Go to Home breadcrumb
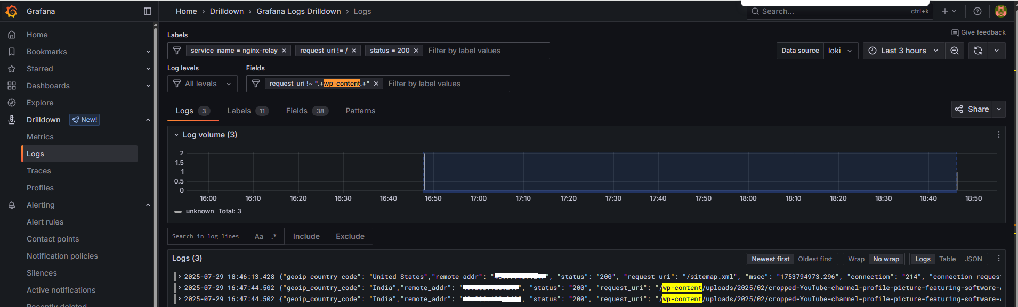 187,11
